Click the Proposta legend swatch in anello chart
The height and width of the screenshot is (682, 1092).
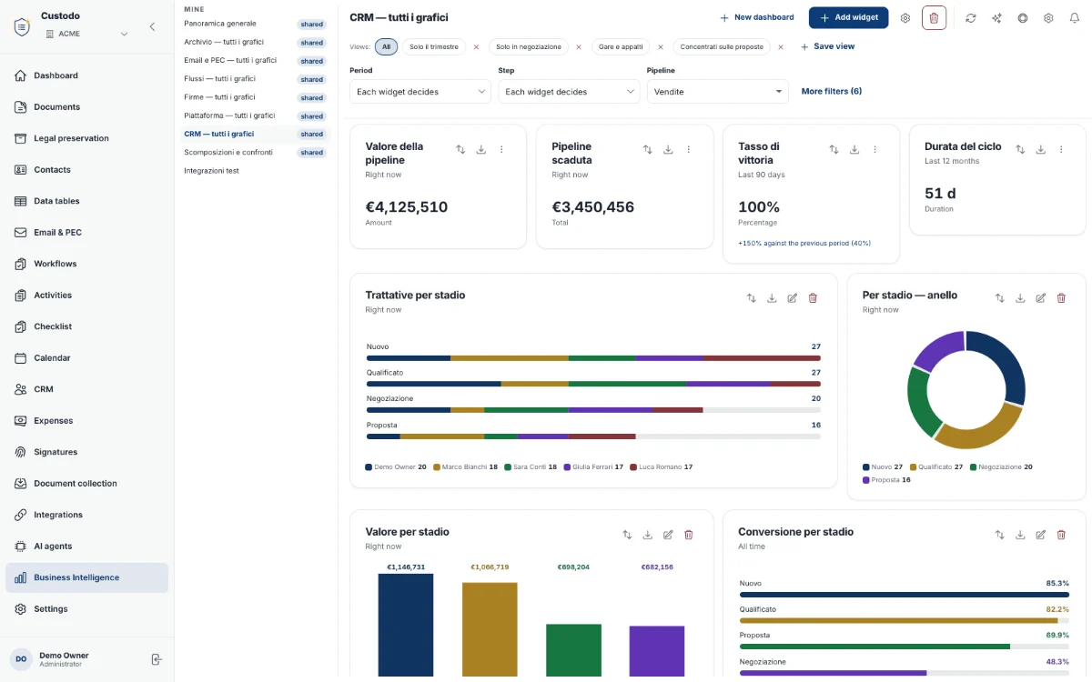pos(866,479)
